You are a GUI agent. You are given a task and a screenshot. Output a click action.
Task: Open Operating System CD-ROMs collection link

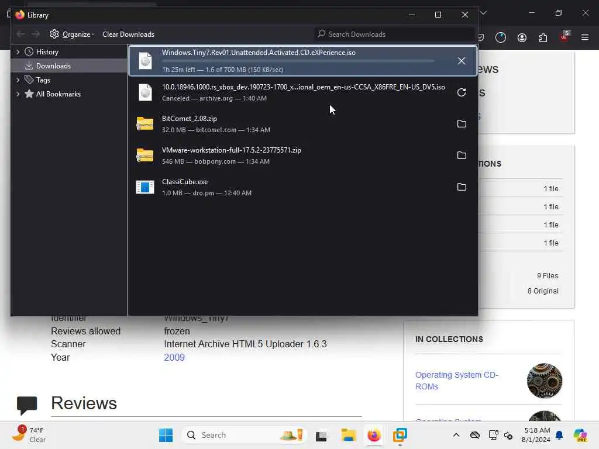click(x=457, y=381)
